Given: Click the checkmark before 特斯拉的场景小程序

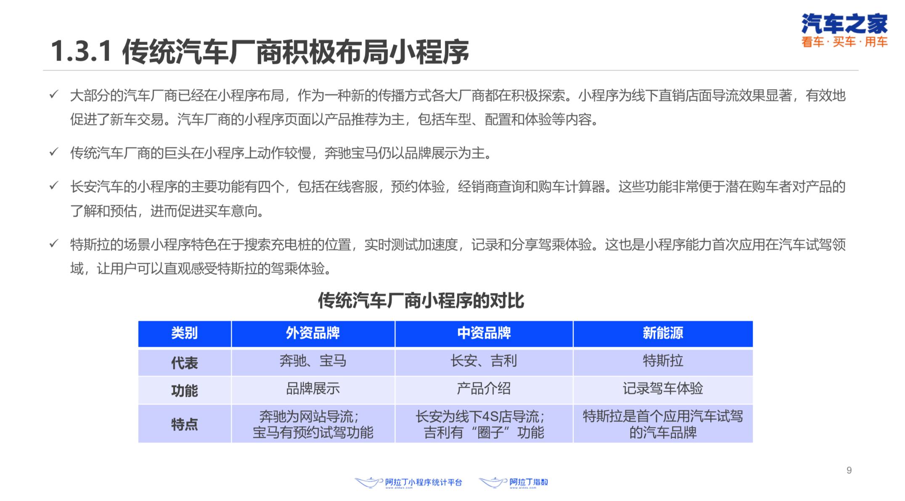Looking at the screenshot, I should [53, 244].
